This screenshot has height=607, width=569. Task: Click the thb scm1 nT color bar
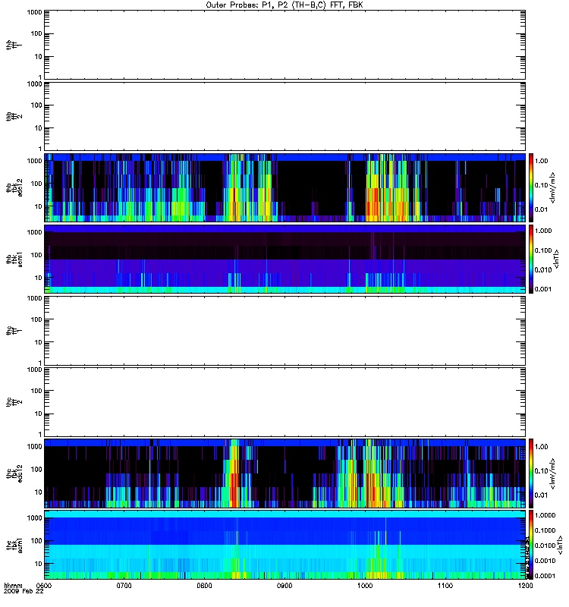point(531,259)
